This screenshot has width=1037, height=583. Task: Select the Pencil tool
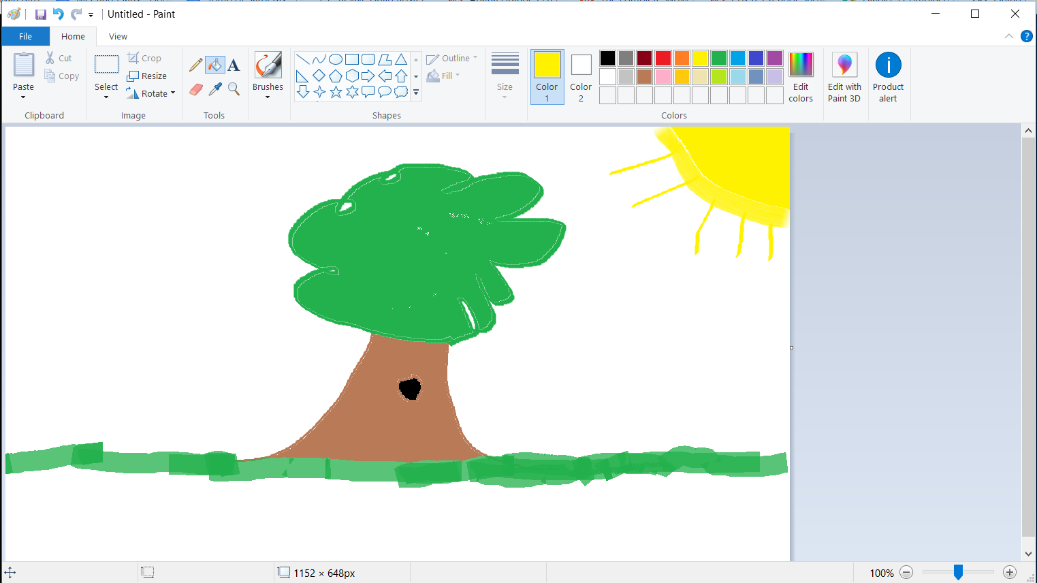tap(196, 65)
